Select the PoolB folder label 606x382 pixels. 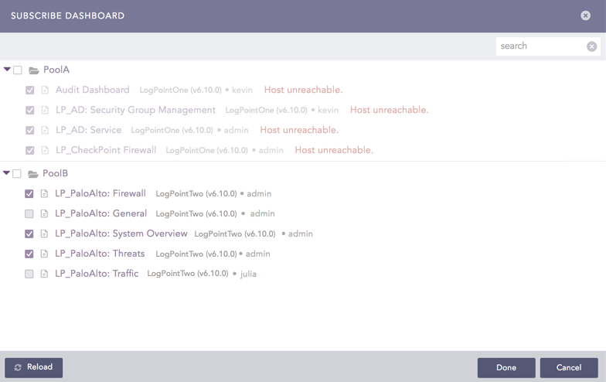click(x=56, y=173)
